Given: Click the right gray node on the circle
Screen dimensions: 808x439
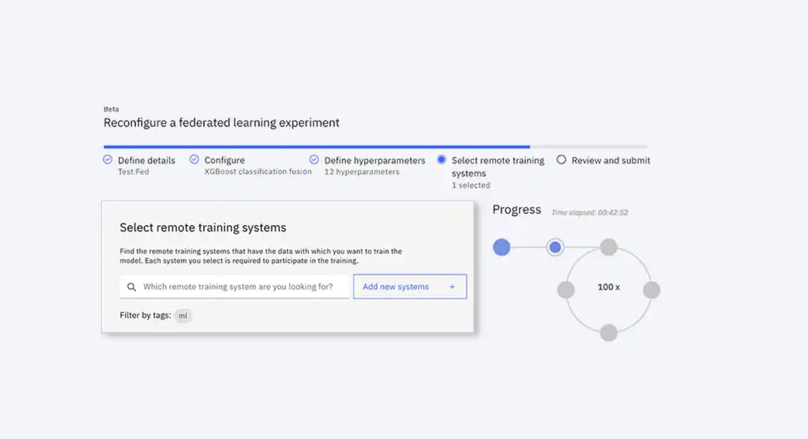Looking at the screenshot, I should (652, 289).
